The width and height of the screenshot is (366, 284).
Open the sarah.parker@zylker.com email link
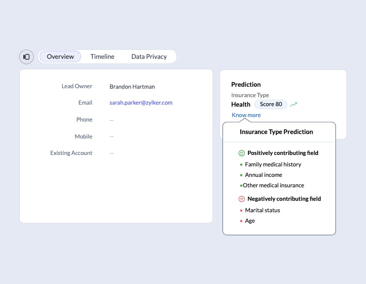[x=141, y=103]
